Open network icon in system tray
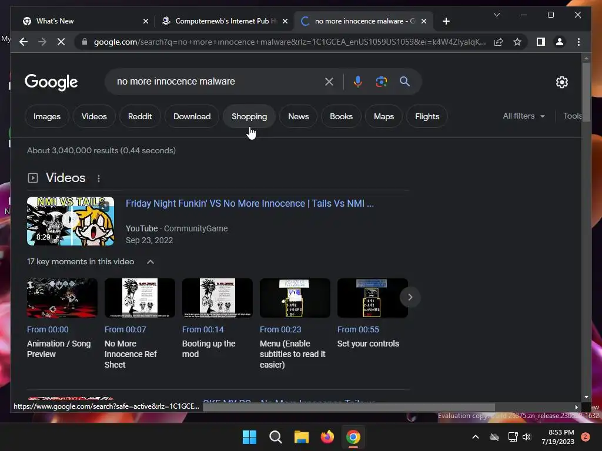This screenshot has width=602, height=451. [513, 437]
